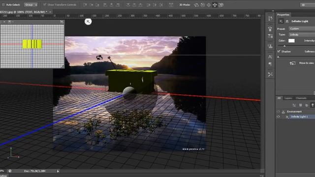Open the History panel icon in dock
The height and width of the screenshot is (177, 315).
click(270, 19)
